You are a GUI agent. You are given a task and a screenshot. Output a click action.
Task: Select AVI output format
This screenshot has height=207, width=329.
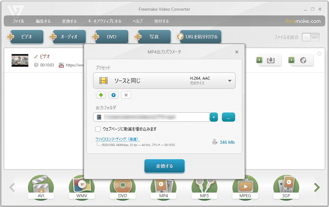click(41, 187)
